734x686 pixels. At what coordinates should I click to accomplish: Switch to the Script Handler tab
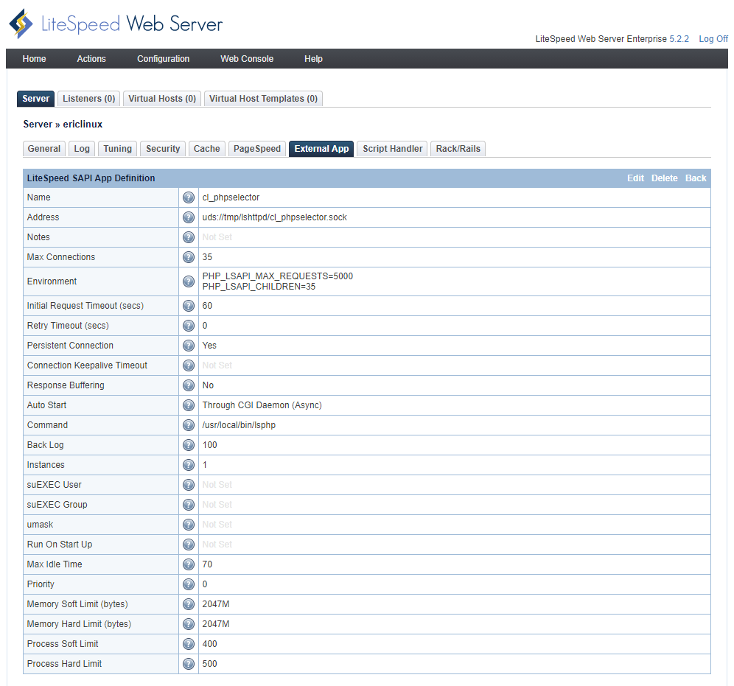(391, 148)
